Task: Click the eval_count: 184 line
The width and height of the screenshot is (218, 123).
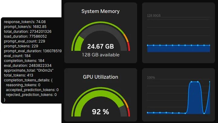Action: click(x=17, y=56)
